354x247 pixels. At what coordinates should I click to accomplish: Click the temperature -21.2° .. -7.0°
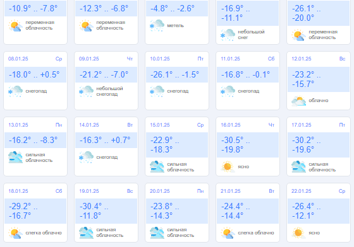104,75
